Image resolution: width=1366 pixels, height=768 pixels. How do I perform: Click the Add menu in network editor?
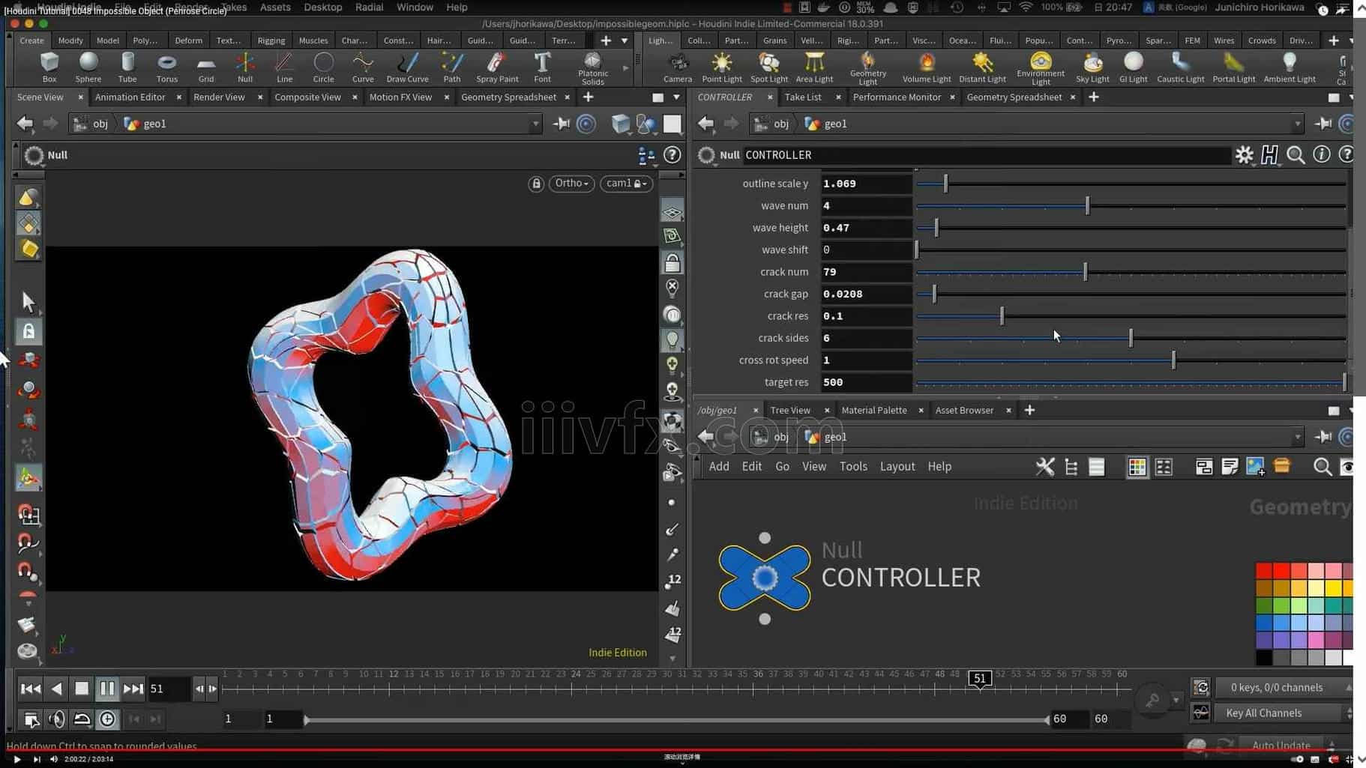tap(718, 467)
